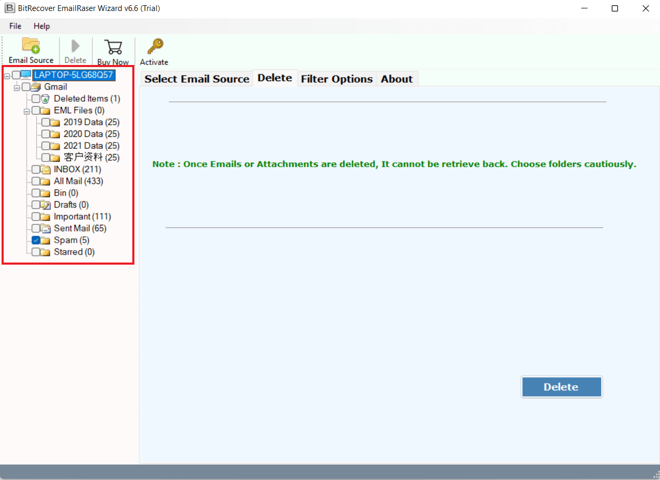
Task: Click the Email Source toolbar icon
Action: tap(31, 46)
